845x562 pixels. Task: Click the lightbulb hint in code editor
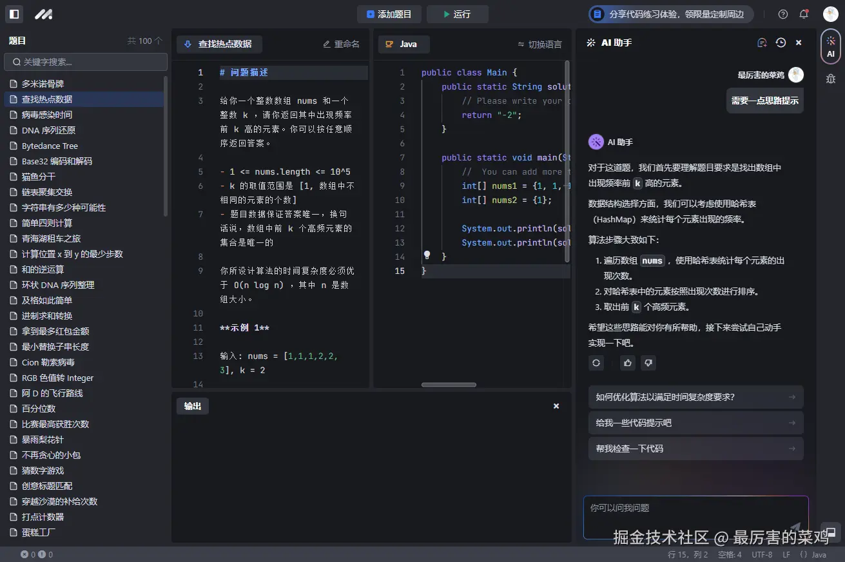coord(427,256)
